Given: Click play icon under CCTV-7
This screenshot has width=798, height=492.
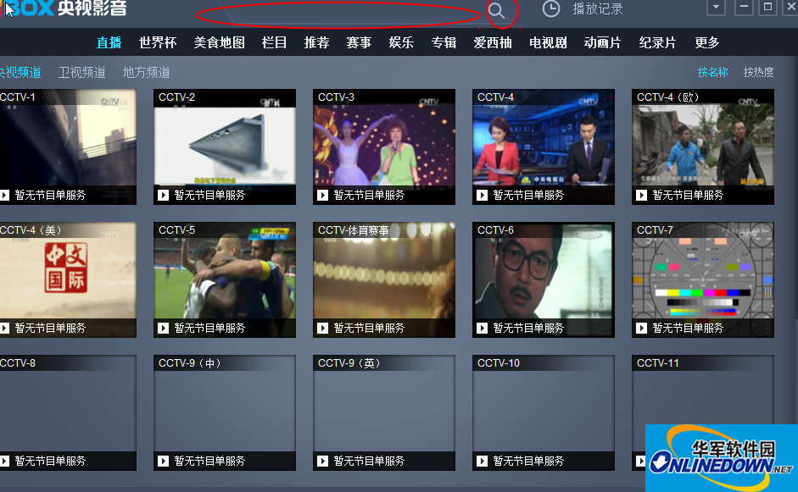Looking at the screenshot, I should [641, 329].
